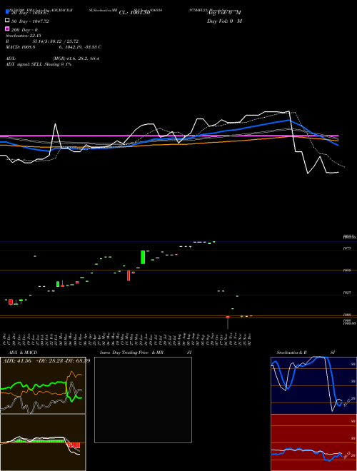Open the ADX indicator chart panel
Image resolution: width=357 pixels, height=471 pixels.
click(x=43, y=385)
